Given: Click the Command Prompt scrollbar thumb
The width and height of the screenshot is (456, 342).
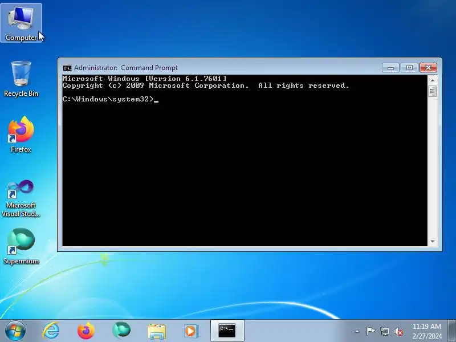Looking at the screenshot, I should 433,91.
